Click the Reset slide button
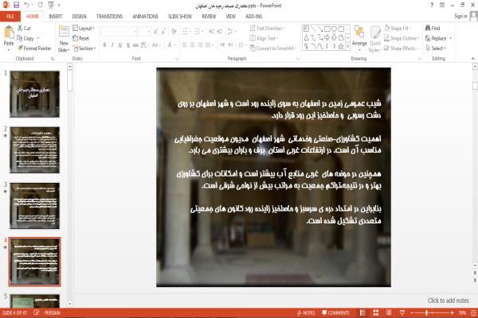This screenshot has width=478, height=318. 81,38
